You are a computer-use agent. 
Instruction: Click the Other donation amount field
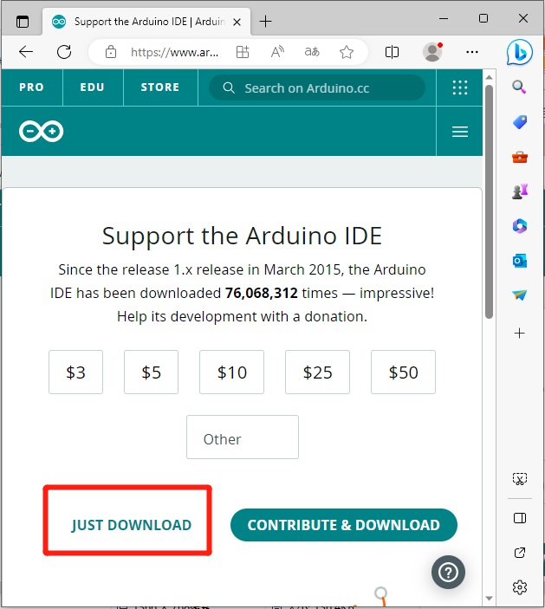click(243, 437)
